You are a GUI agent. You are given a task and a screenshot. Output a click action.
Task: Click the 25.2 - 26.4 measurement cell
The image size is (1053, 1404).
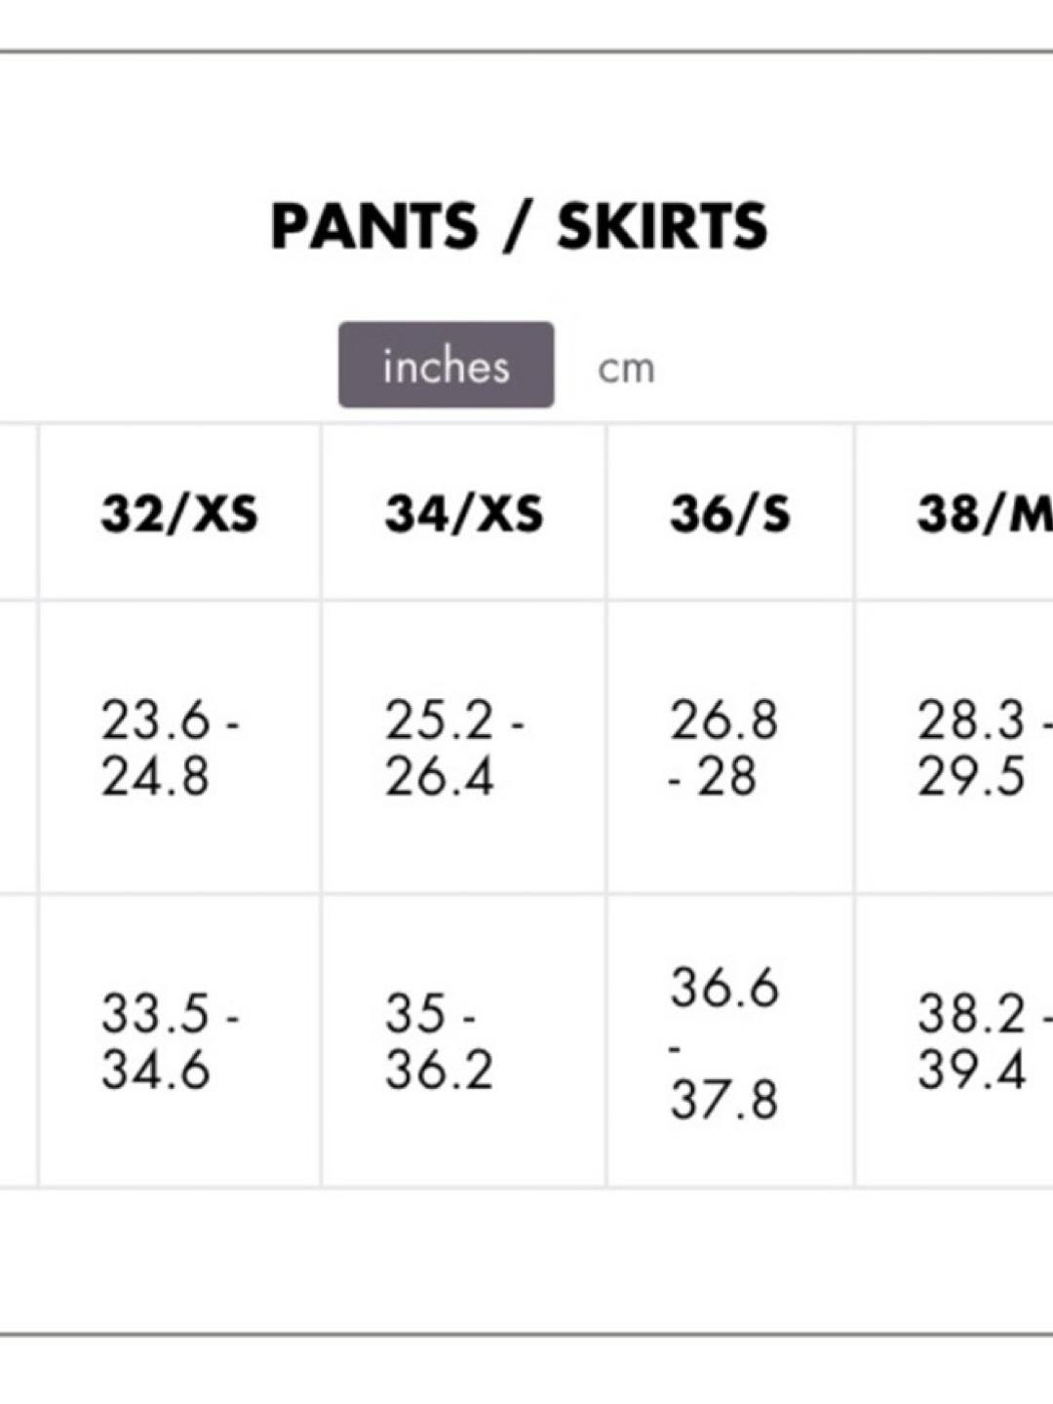(x=464, y=747)
